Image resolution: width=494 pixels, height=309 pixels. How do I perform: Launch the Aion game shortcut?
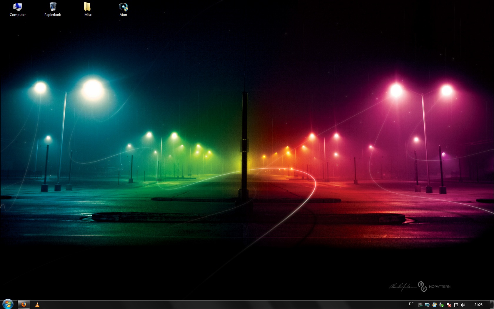(x=123, y=9)
